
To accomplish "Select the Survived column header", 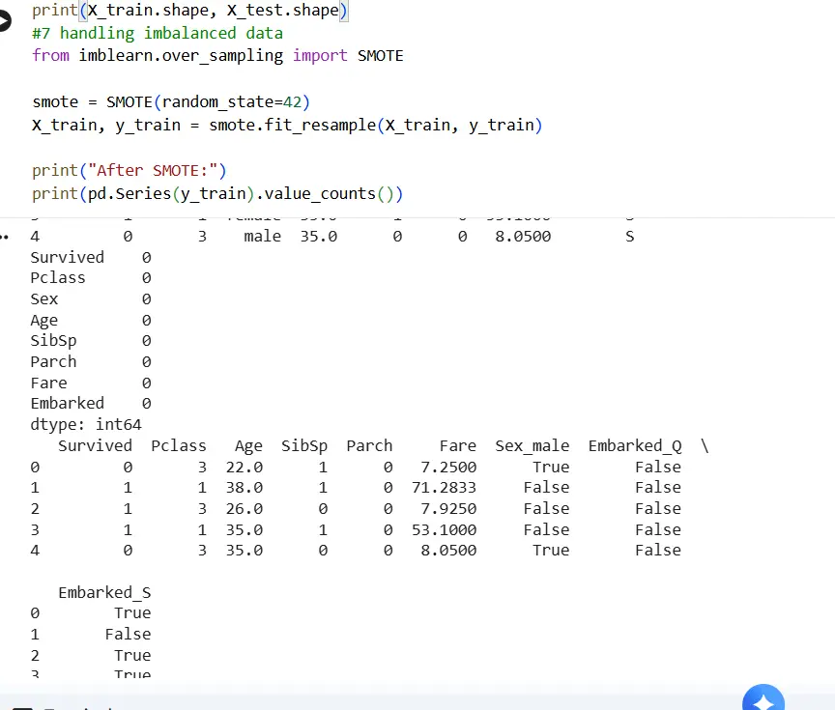I will click(95, 445).
